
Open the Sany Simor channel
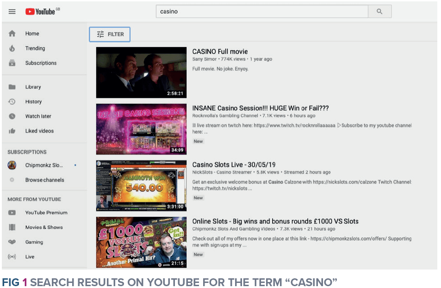click(205, 59)
